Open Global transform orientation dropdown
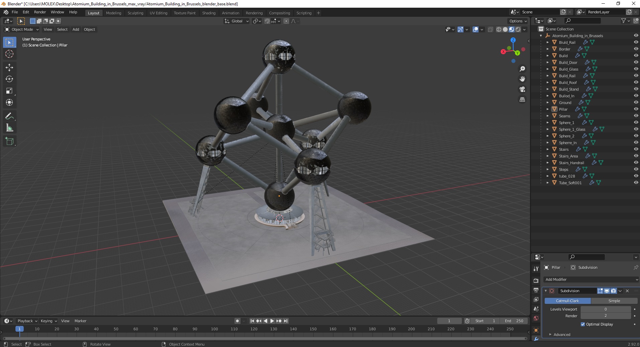640x347 pixels. click(237, 21)
